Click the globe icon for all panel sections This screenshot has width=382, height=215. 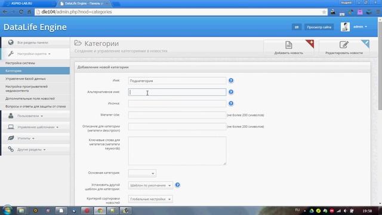click(x=11, y=42)
